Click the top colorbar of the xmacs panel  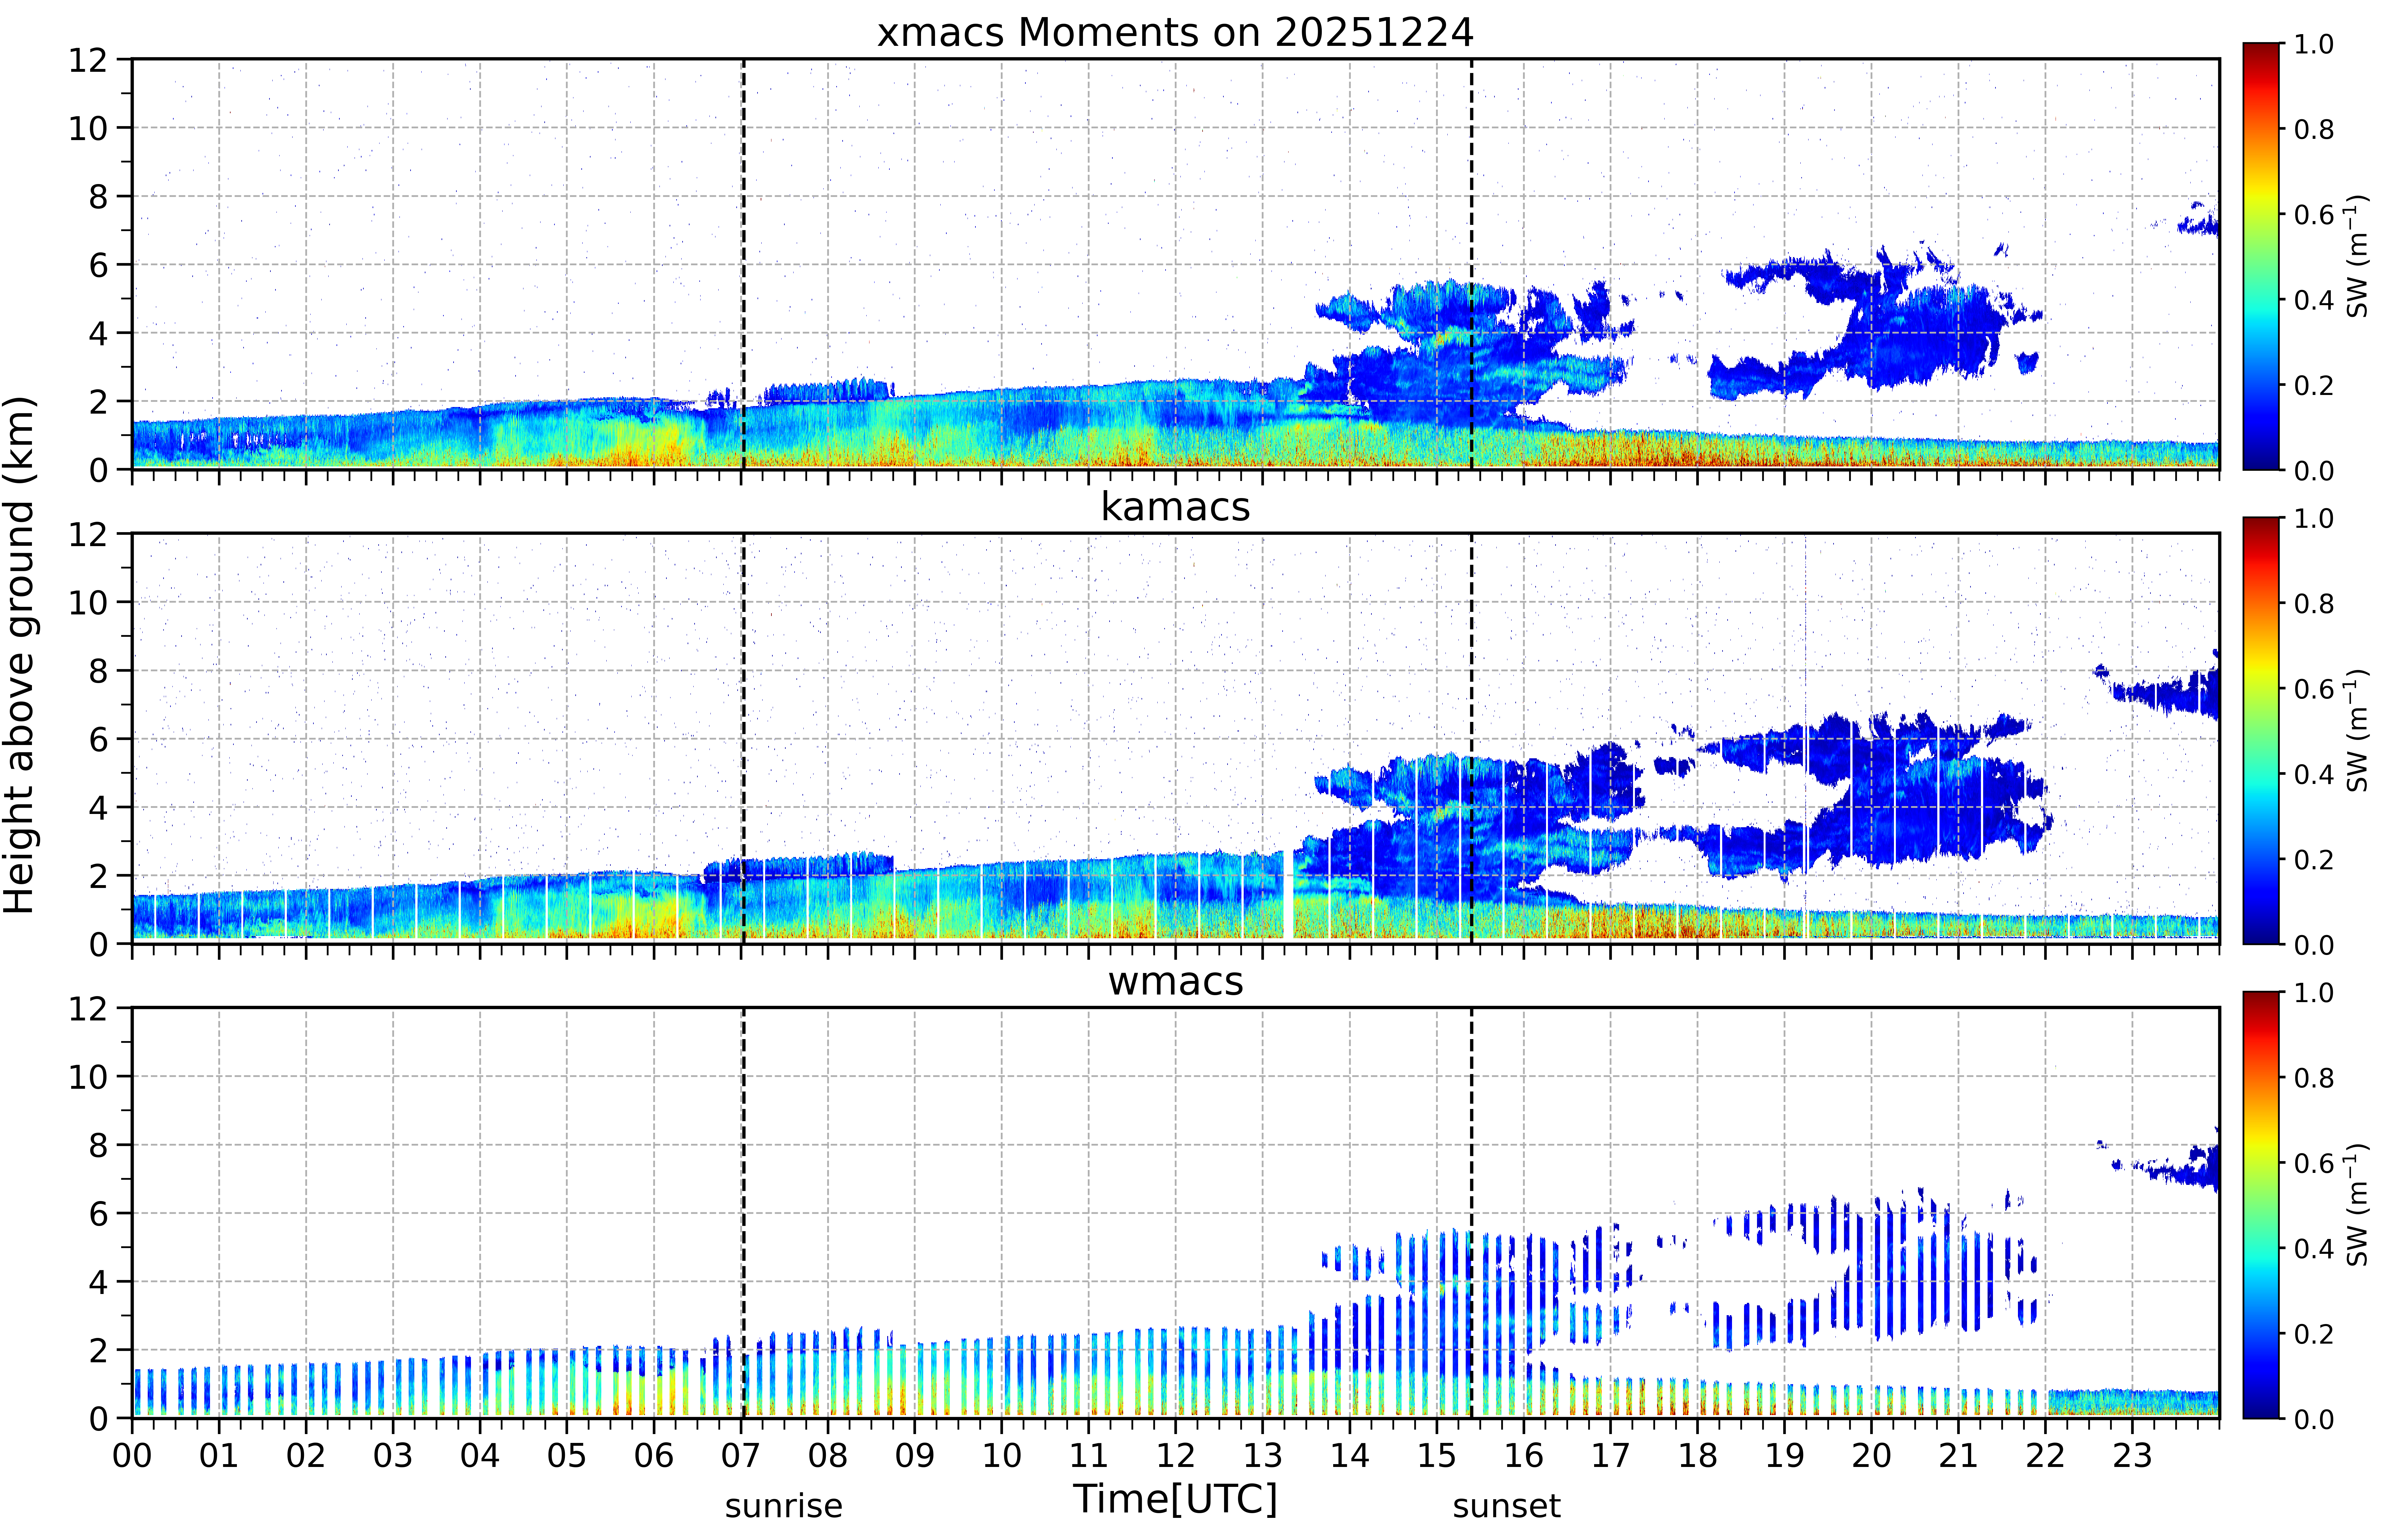coord(2261,256)
